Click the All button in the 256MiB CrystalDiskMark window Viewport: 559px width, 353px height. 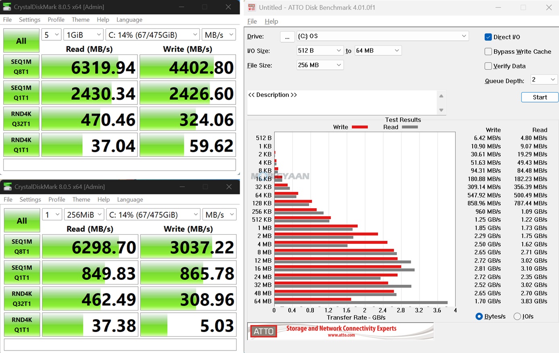click(x=22, y=221)
